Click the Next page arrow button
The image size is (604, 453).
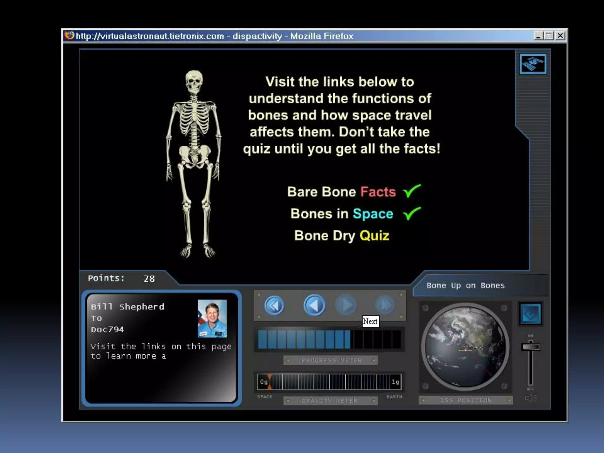[x=346, y=305]
